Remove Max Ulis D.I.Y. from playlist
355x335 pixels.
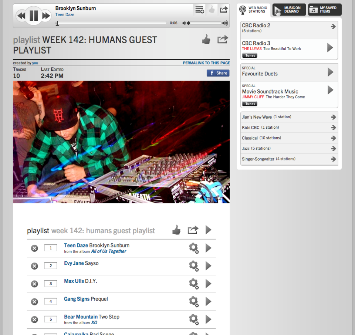34,284
